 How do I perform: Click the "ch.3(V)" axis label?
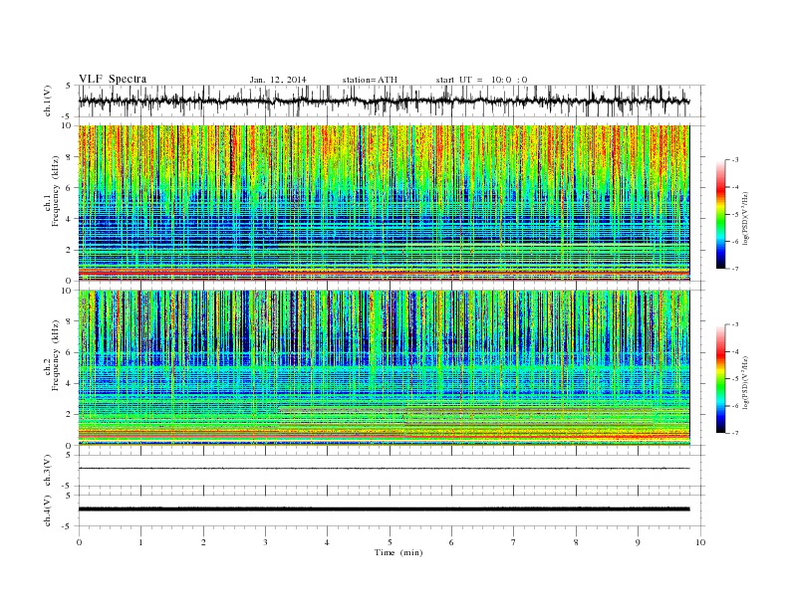tap(48, 471)
